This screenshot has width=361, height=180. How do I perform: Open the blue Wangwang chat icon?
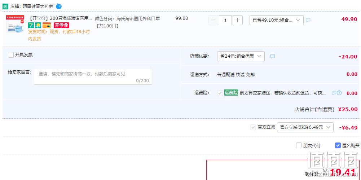pyautogui.click(x=59, y=6)
